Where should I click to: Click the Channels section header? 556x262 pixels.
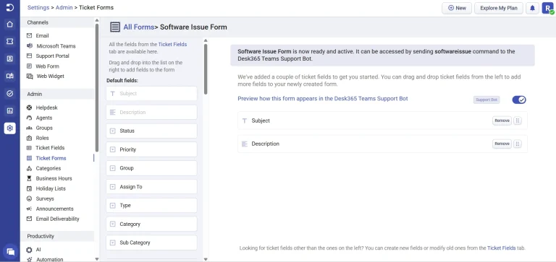click(57, 22)
